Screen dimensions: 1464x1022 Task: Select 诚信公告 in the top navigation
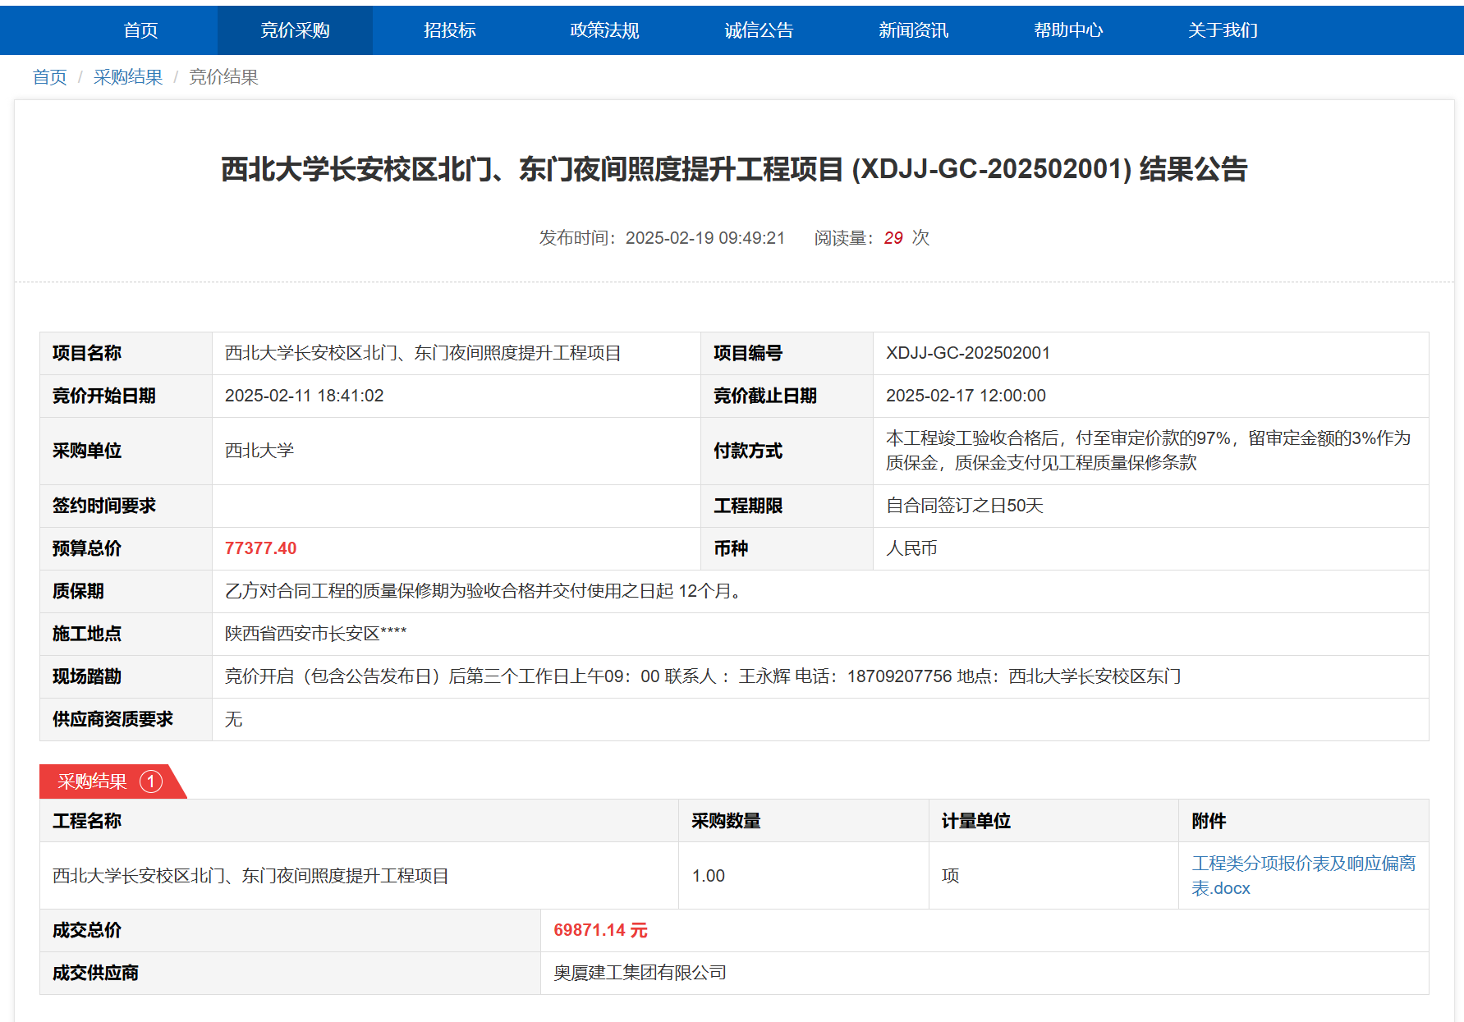tap(759, 30)
